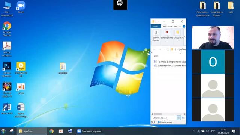Switch to the Поделиться ribbon tab
The width and height of the screenshot is (240, 135).
tap(169, 26)
